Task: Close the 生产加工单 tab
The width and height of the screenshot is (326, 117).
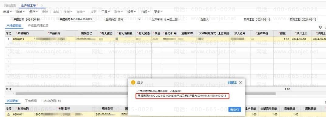Action: coord(42,5)
